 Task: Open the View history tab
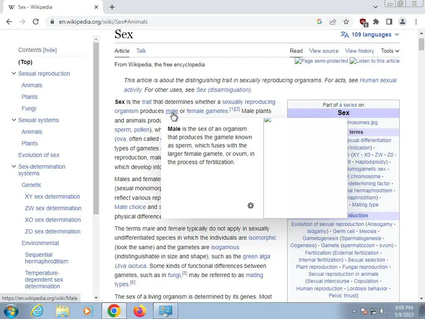click(x=359, y=51)
